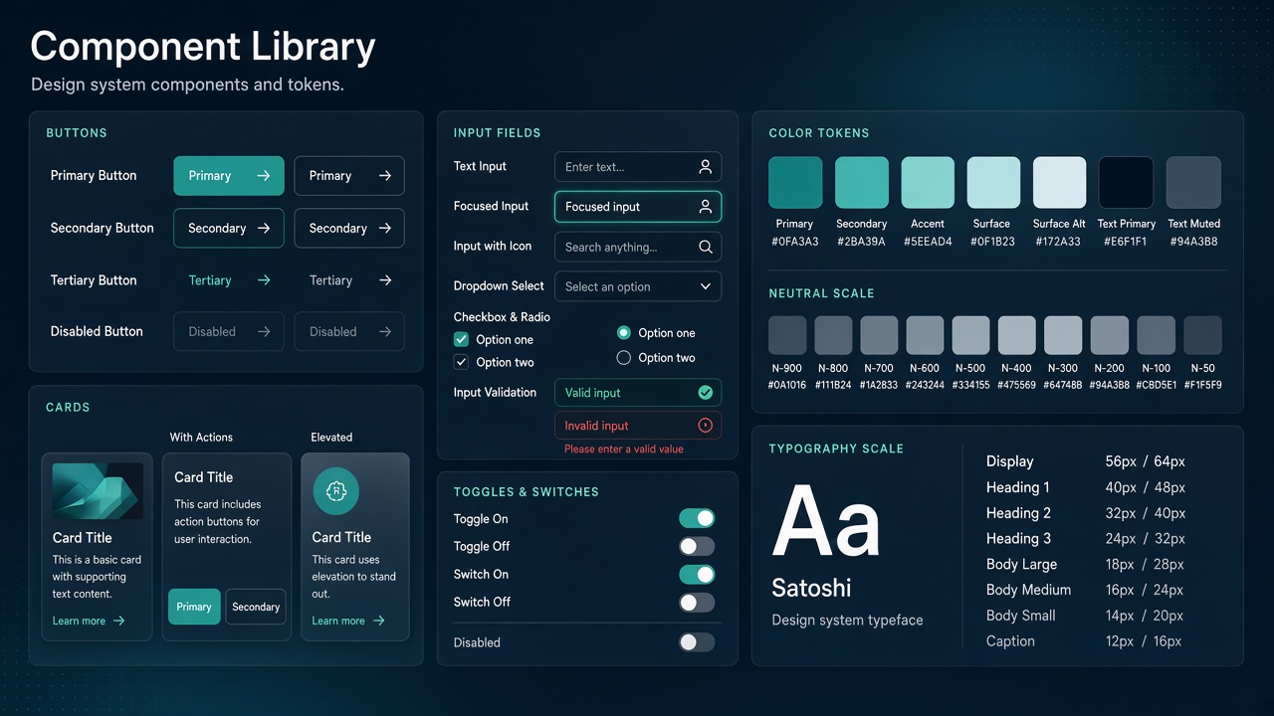Click the user icon in the Text Input field
This screenshot has height=716, width=1274.
click(705, 167)
